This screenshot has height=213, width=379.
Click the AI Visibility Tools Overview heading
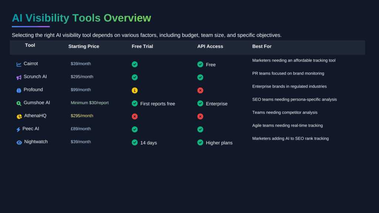click(81, 18)
